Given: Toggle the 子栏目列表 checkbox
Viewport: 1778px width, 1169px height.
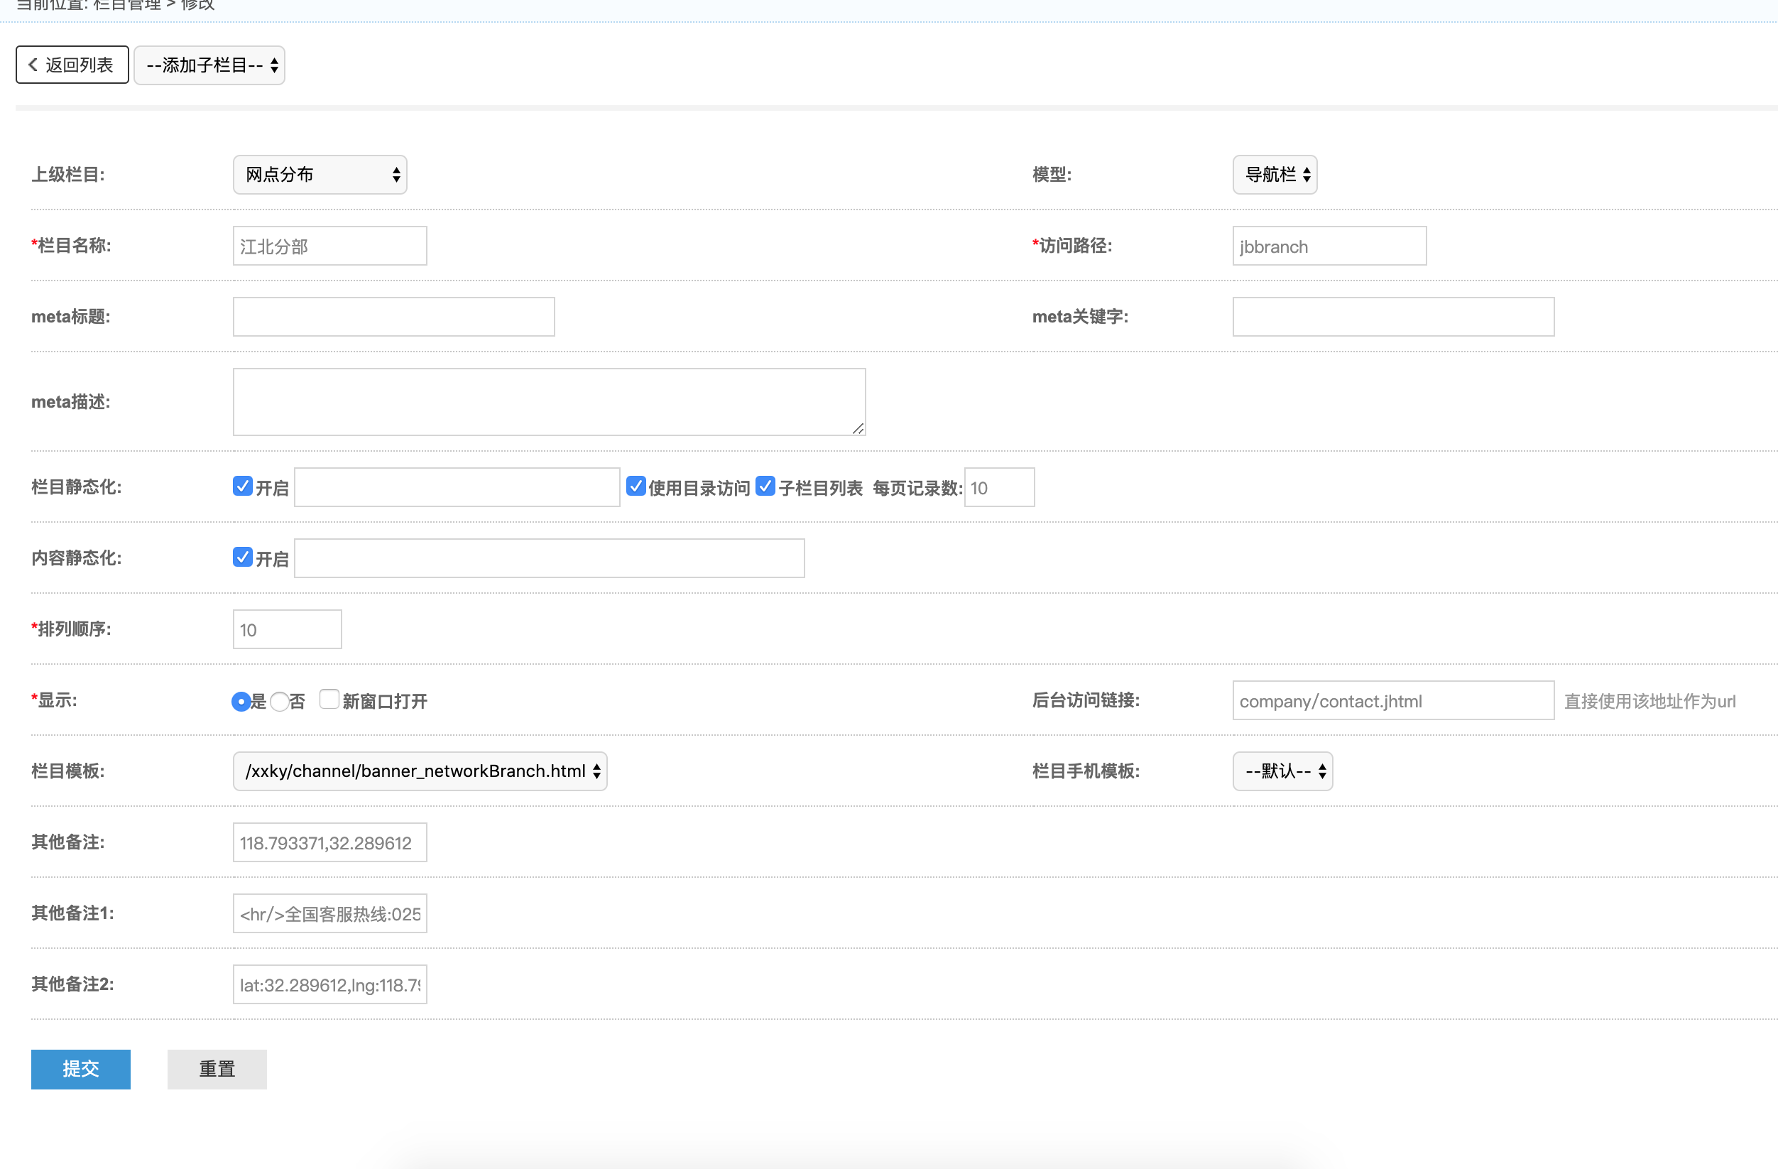Looking at the screenshot, I should click(x=765, y=486).
